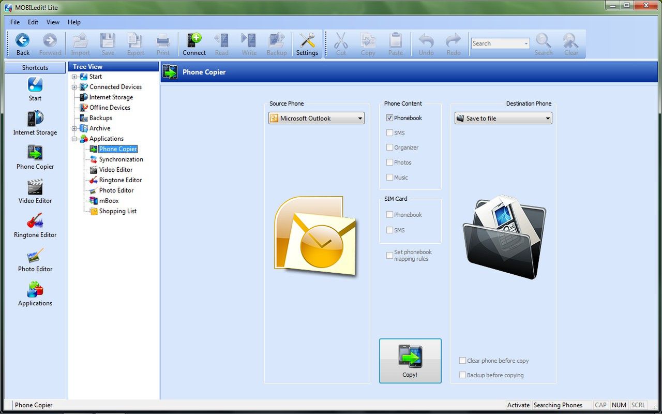The image size is (662, 414).
Task: Expand the Connected Devices tree node
Action: [x=74, y=87]
